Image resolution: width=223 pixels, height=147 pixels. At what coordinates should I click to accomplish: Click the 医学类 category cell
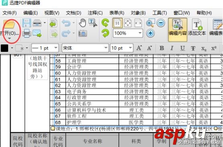pos(136,122)
